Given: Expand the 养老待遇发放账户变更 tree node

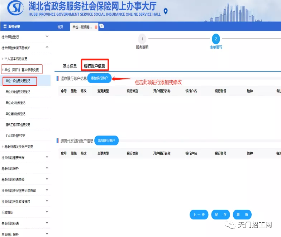Looking at the screenshot, I should 3,147.
